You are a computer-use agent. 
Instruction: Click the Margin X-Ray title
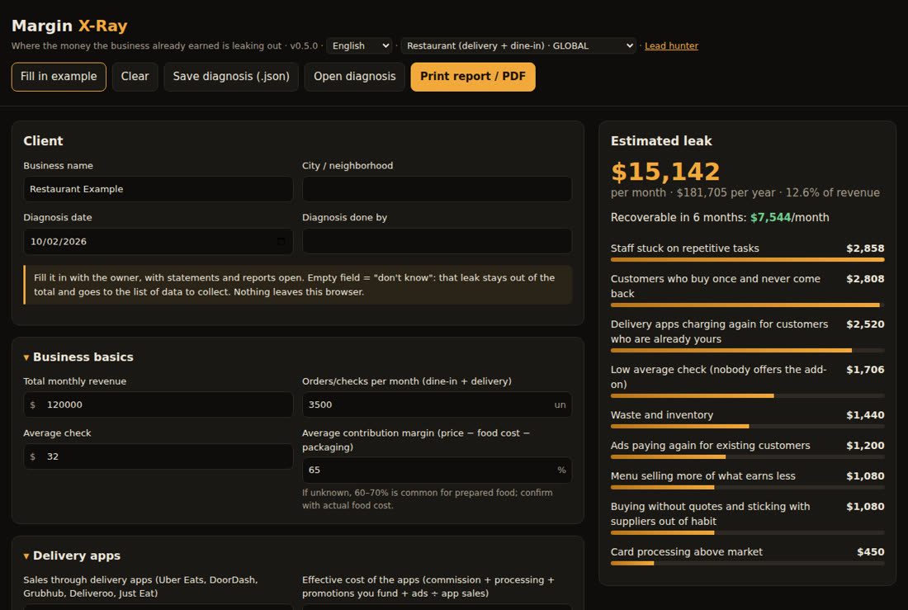[x=69, y=26]
